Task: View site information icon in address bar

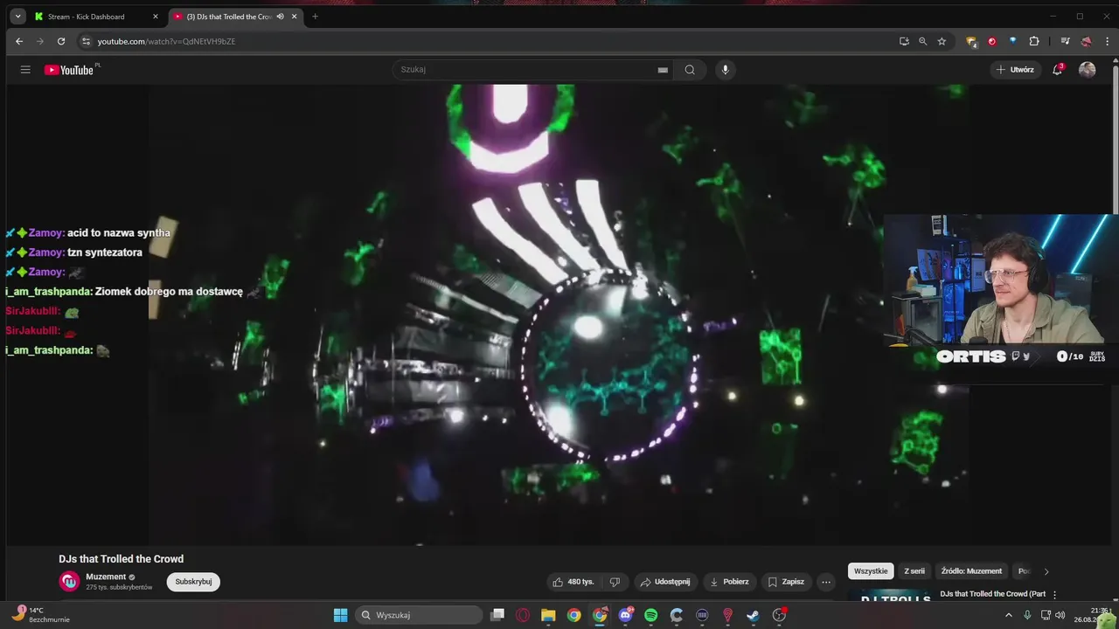Action: tap(86, 41)
